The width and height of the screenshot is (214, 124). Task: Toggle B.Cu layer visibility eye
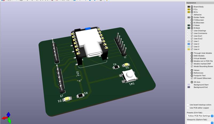click(x=192, y=12)
